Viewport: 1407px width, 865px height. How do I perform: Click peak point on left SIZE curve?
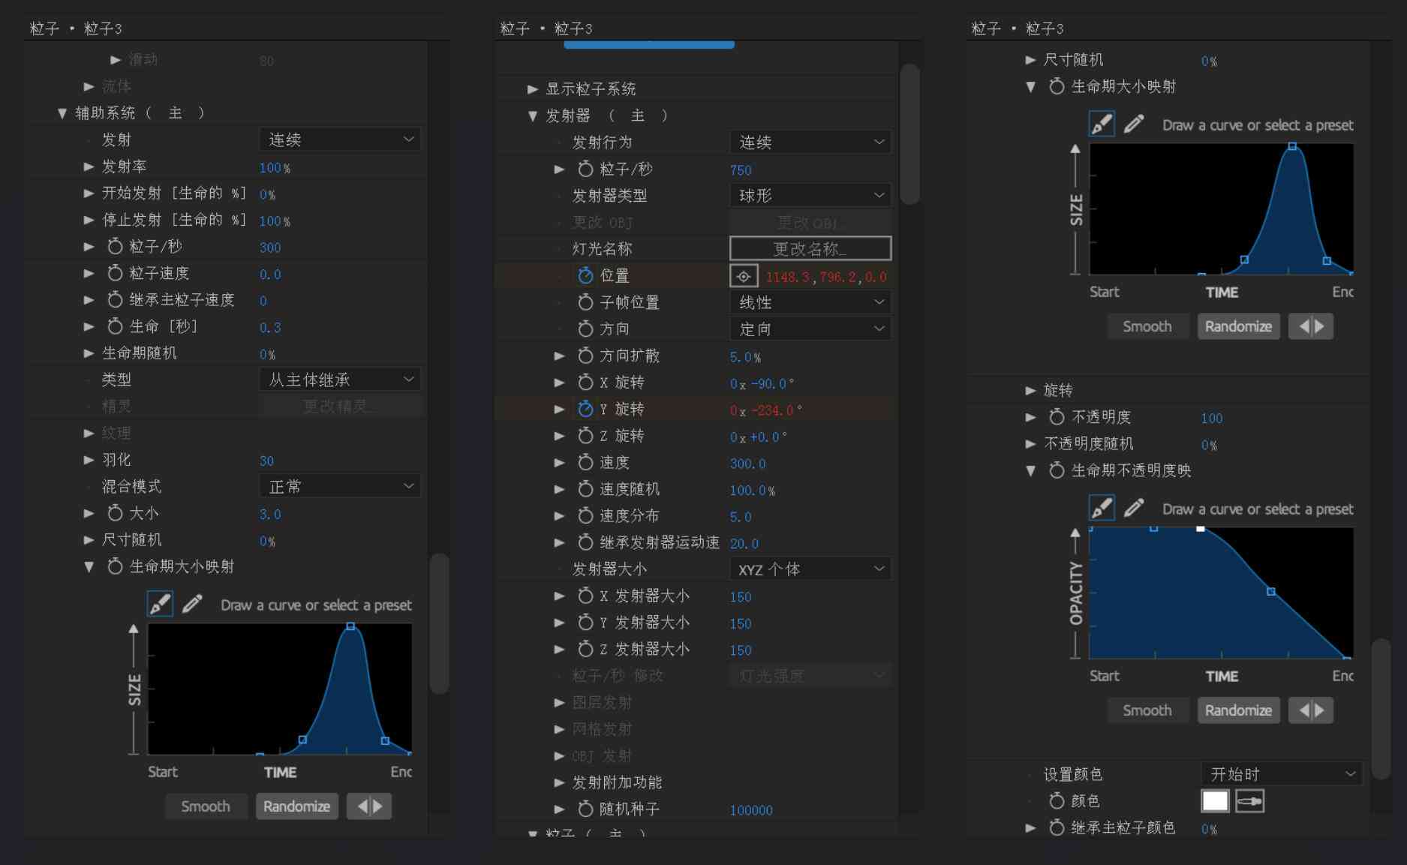(350, 626)
